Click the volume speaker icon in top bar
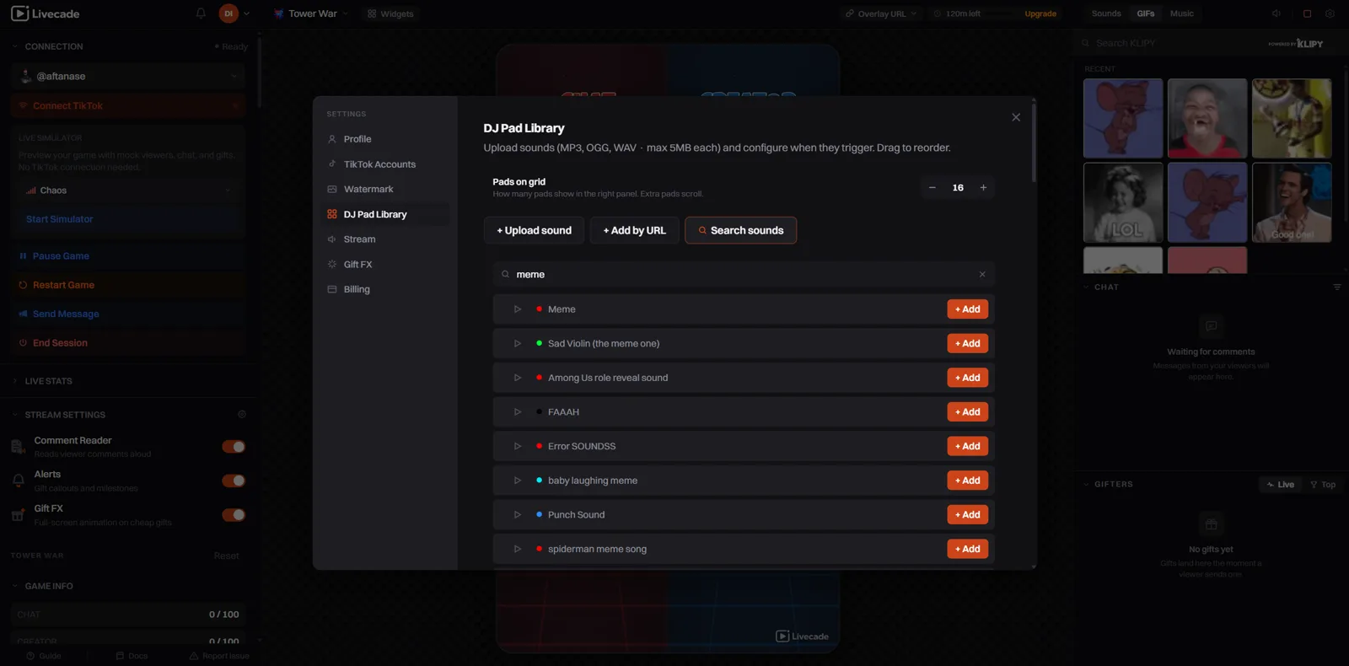Viewport: 1349px width, 666px height. 1276,13
